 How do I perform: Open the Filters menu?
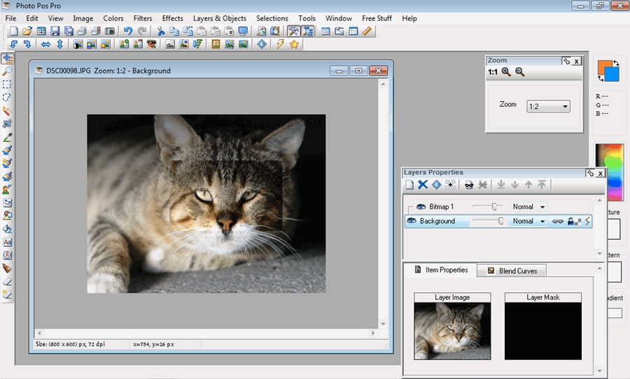143,18
